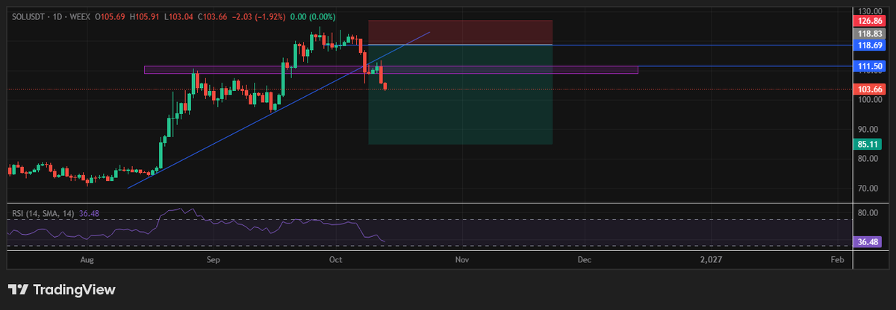896x310 pixels.
Task: Click the green 0.00 (0.00%) value
Action: point(314,15)
